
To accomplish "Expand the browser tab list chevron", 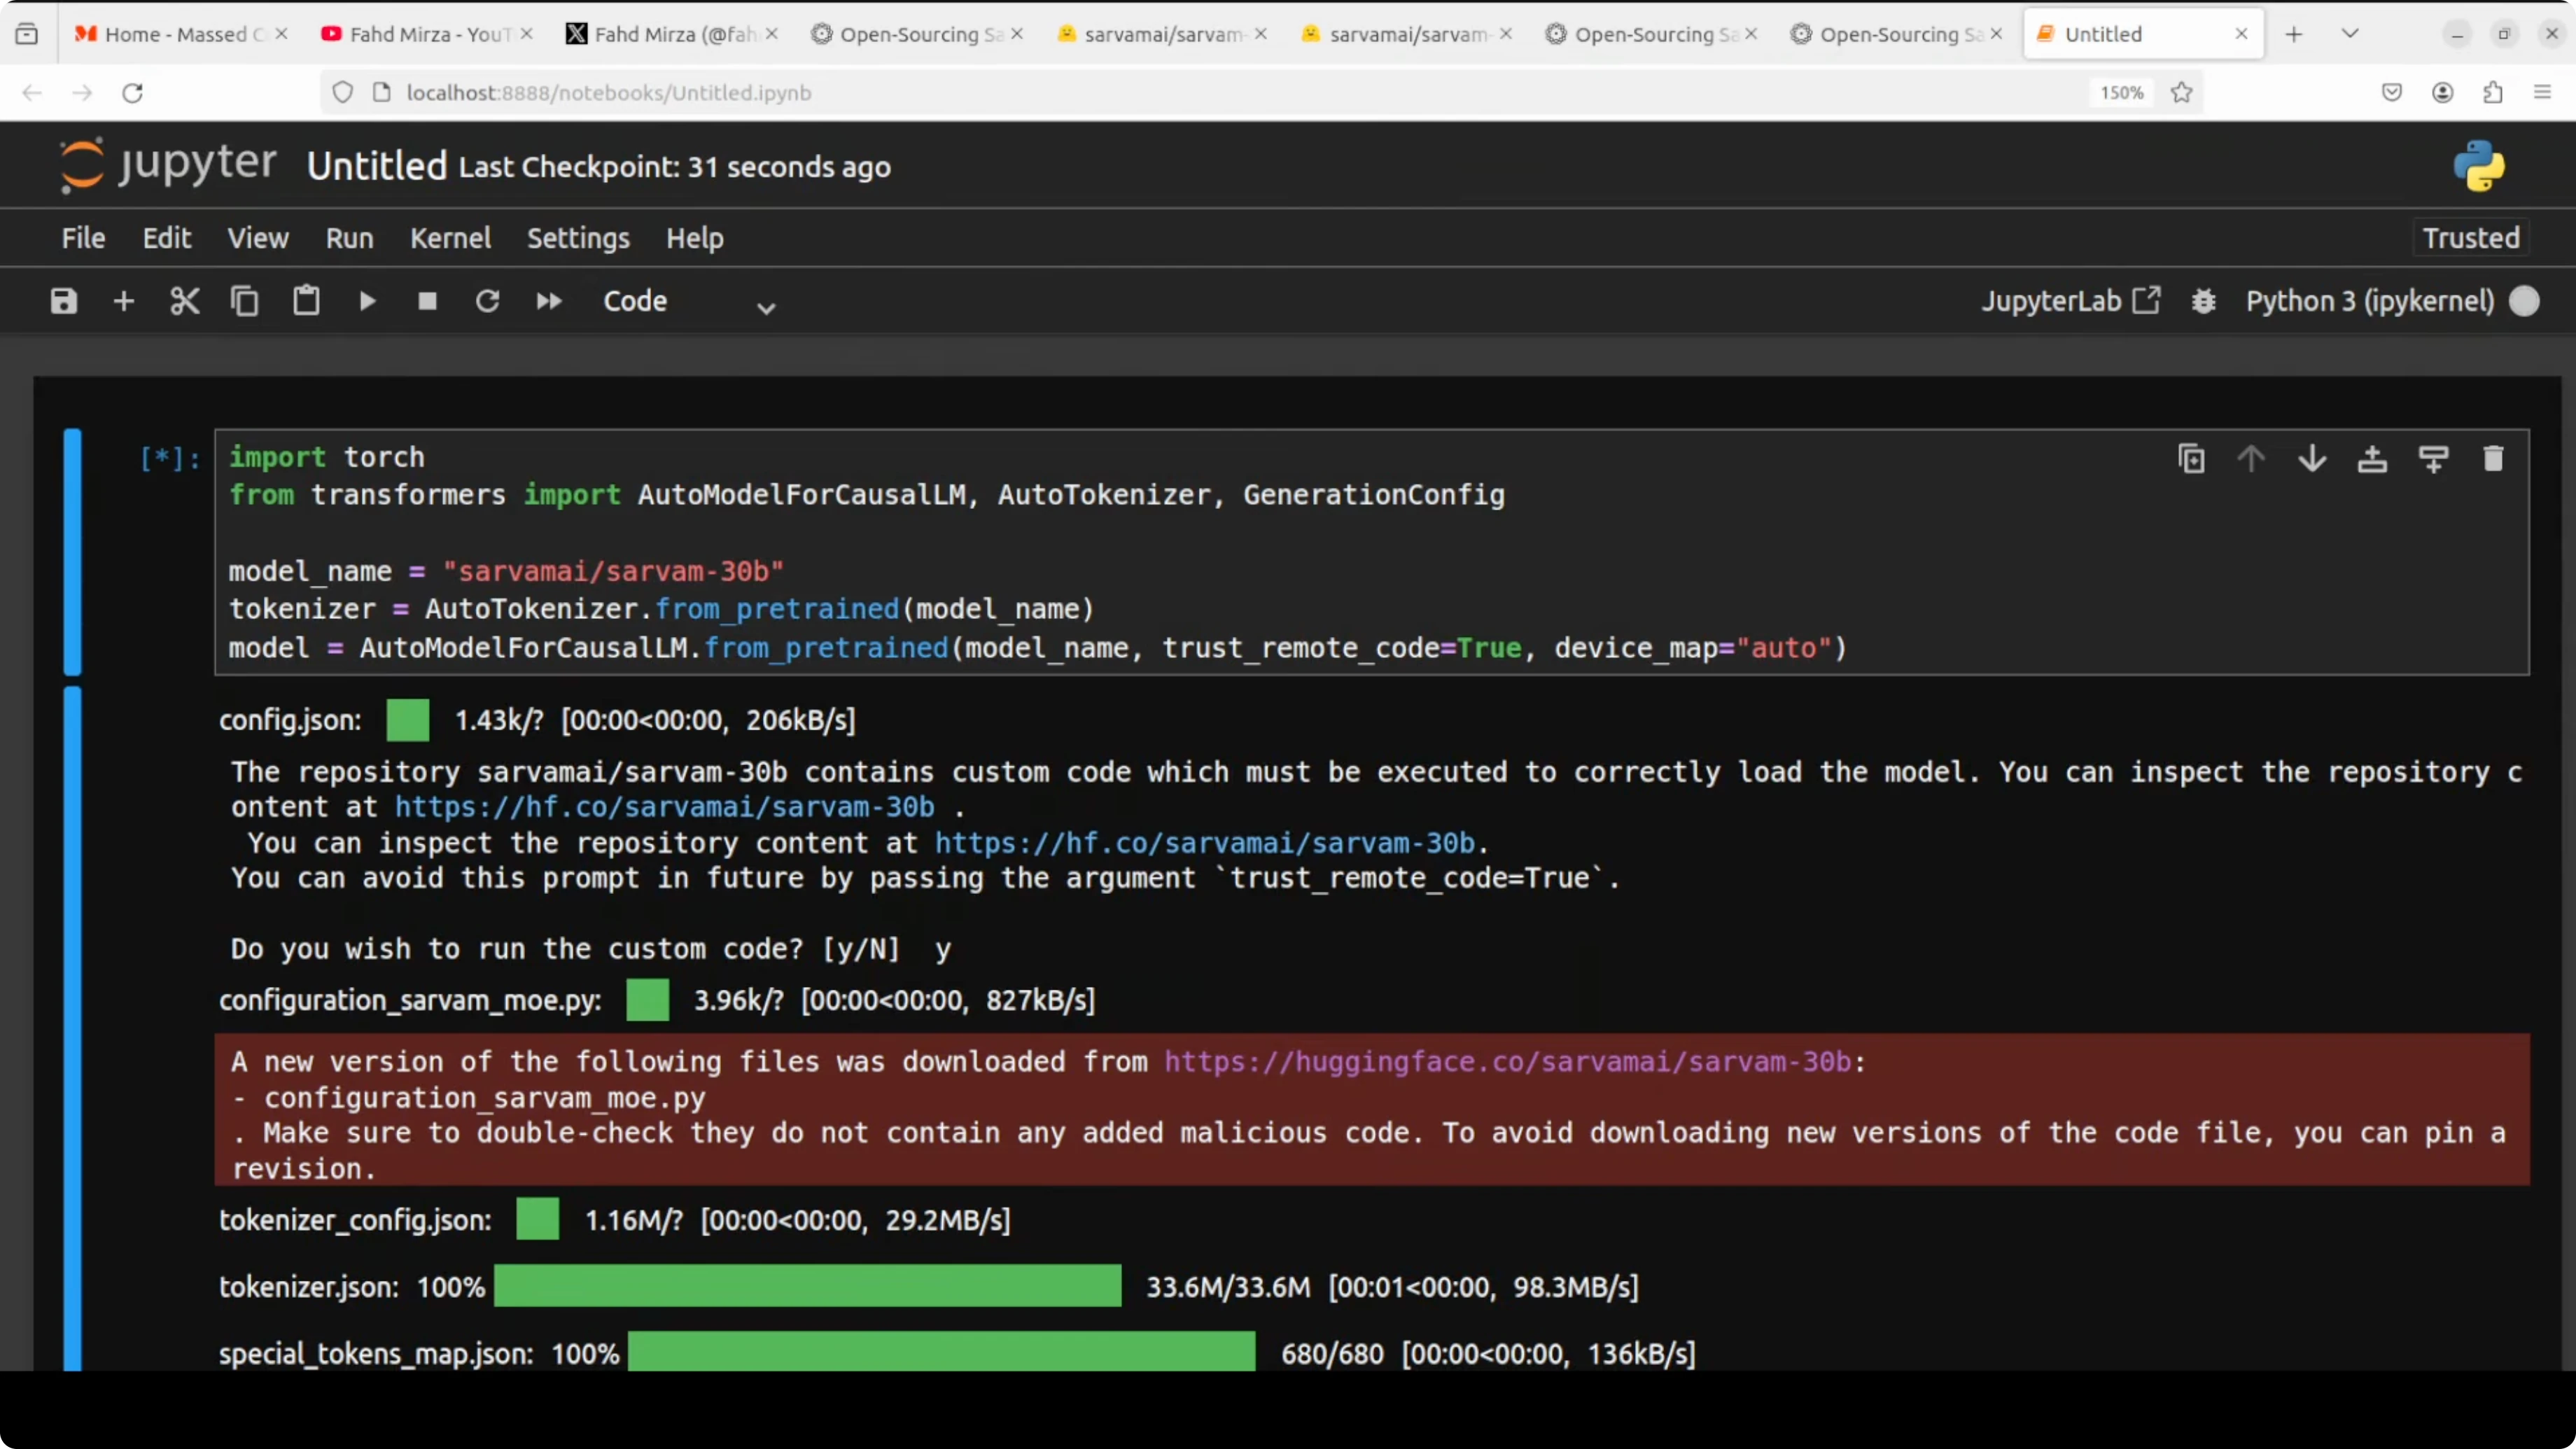I will [x=2350, y=34].
